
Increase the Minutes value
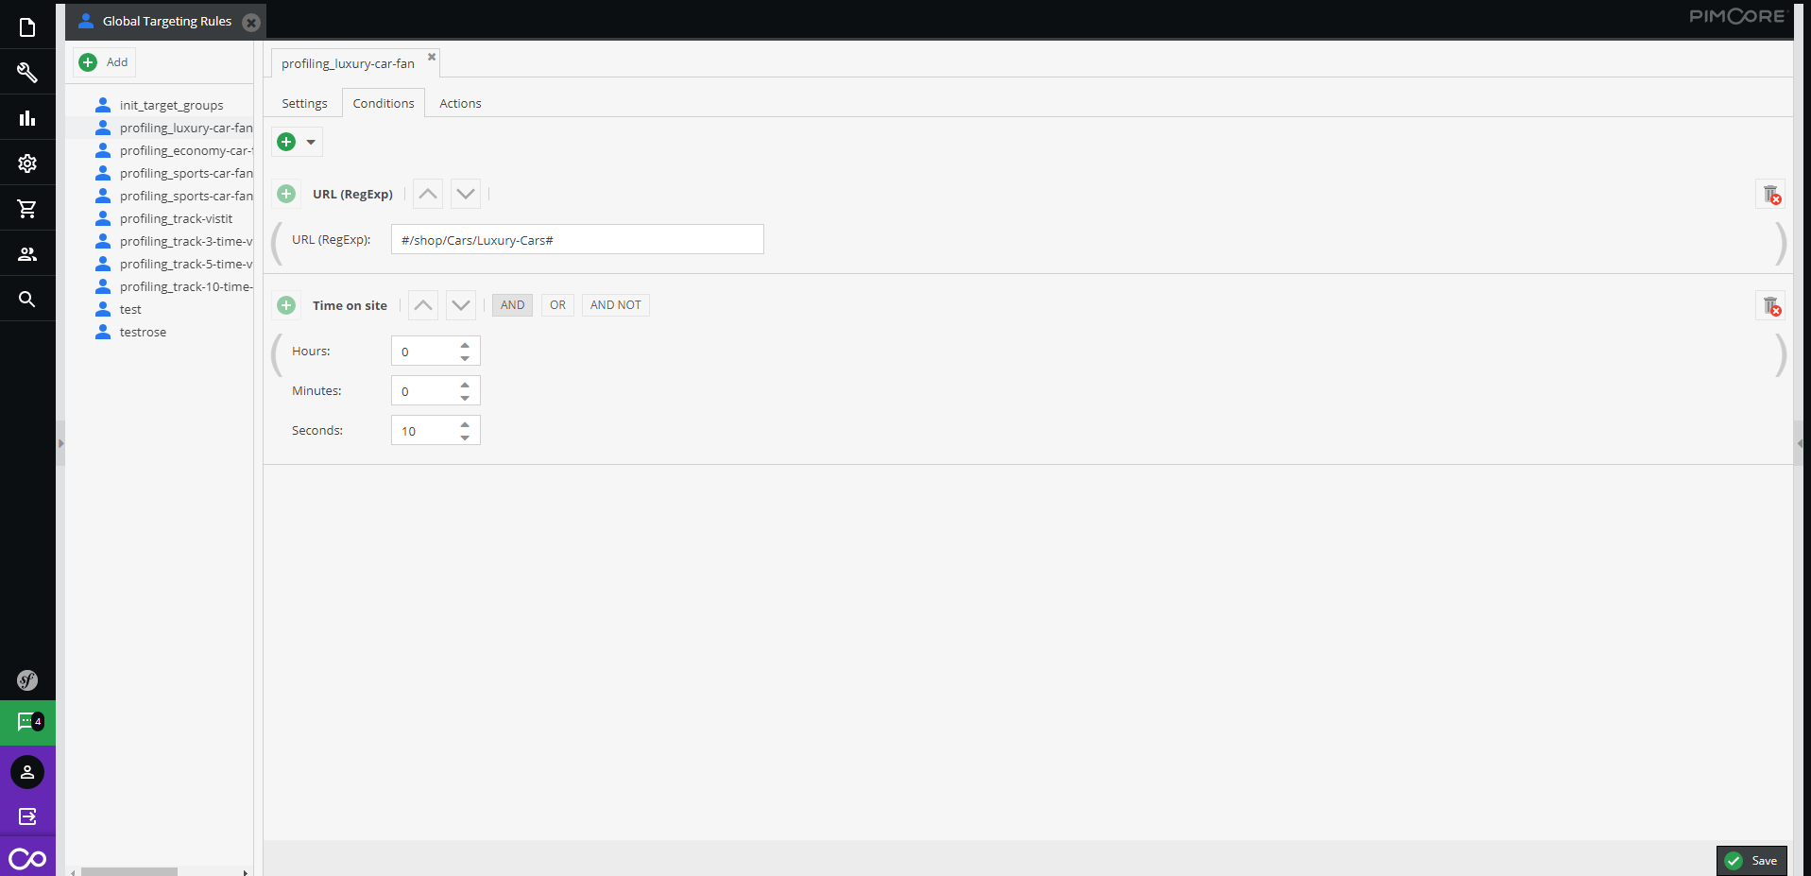[x=465, y=385]
